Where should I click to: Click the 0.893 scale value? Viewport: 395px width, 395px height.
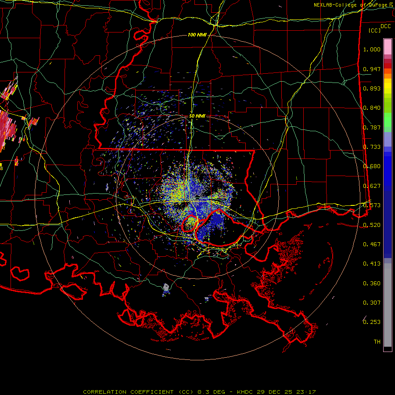pyautogui.click(x=372, y=88)
